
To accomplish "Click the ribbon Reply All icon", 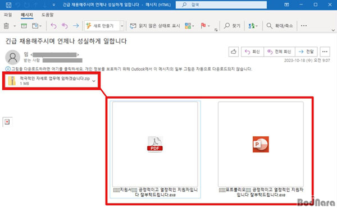I will pyautogui.click(x=65, y=26).
